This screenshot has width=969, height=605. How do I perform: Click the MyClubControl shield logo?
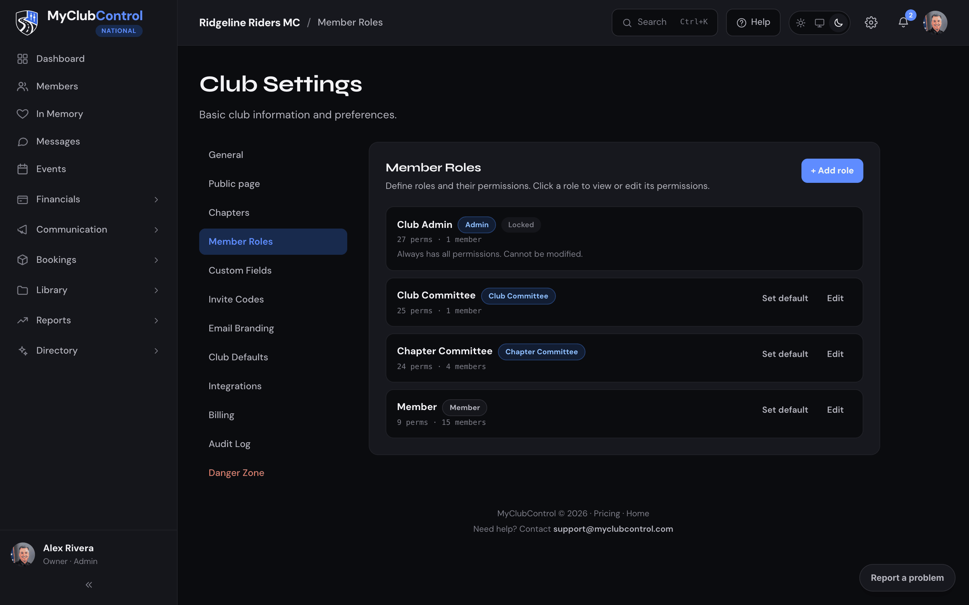point(27,23)
